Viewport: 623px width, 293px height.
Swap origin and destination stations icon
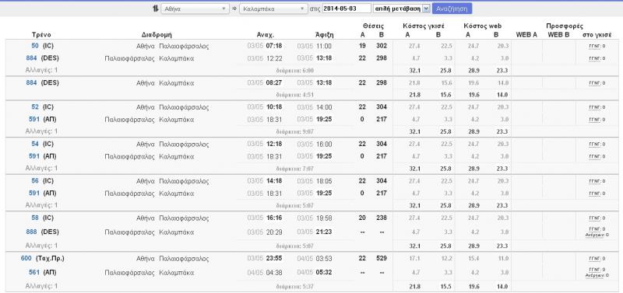[155, 9]
